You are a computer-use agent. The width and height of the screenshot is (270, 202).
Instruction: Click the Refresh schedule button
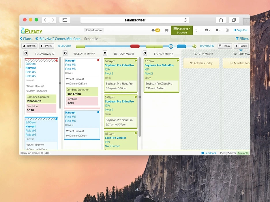pyautogui.click(x=29, y=46)
